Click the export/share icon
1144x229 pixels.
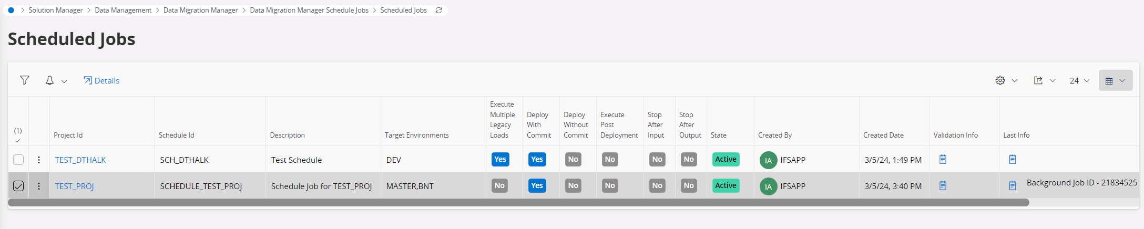click(x=1038, y=80)
